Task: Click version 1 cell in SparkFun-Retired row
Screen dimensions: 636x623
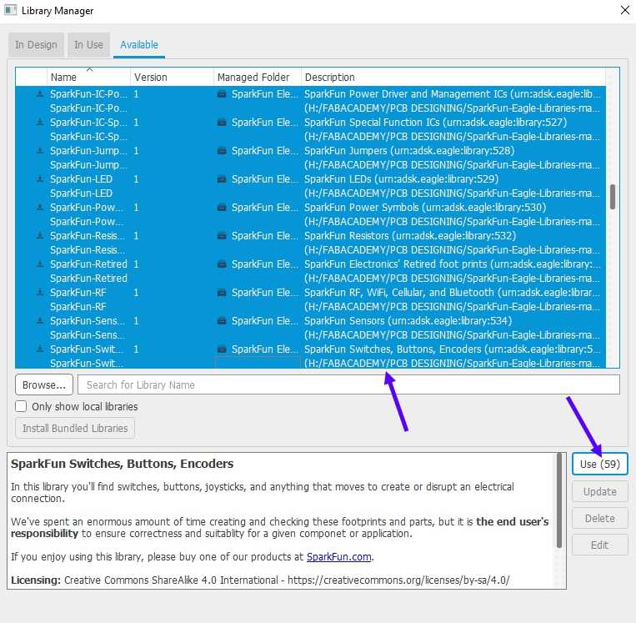Action: pyautogui.click(x=136, y=264)
